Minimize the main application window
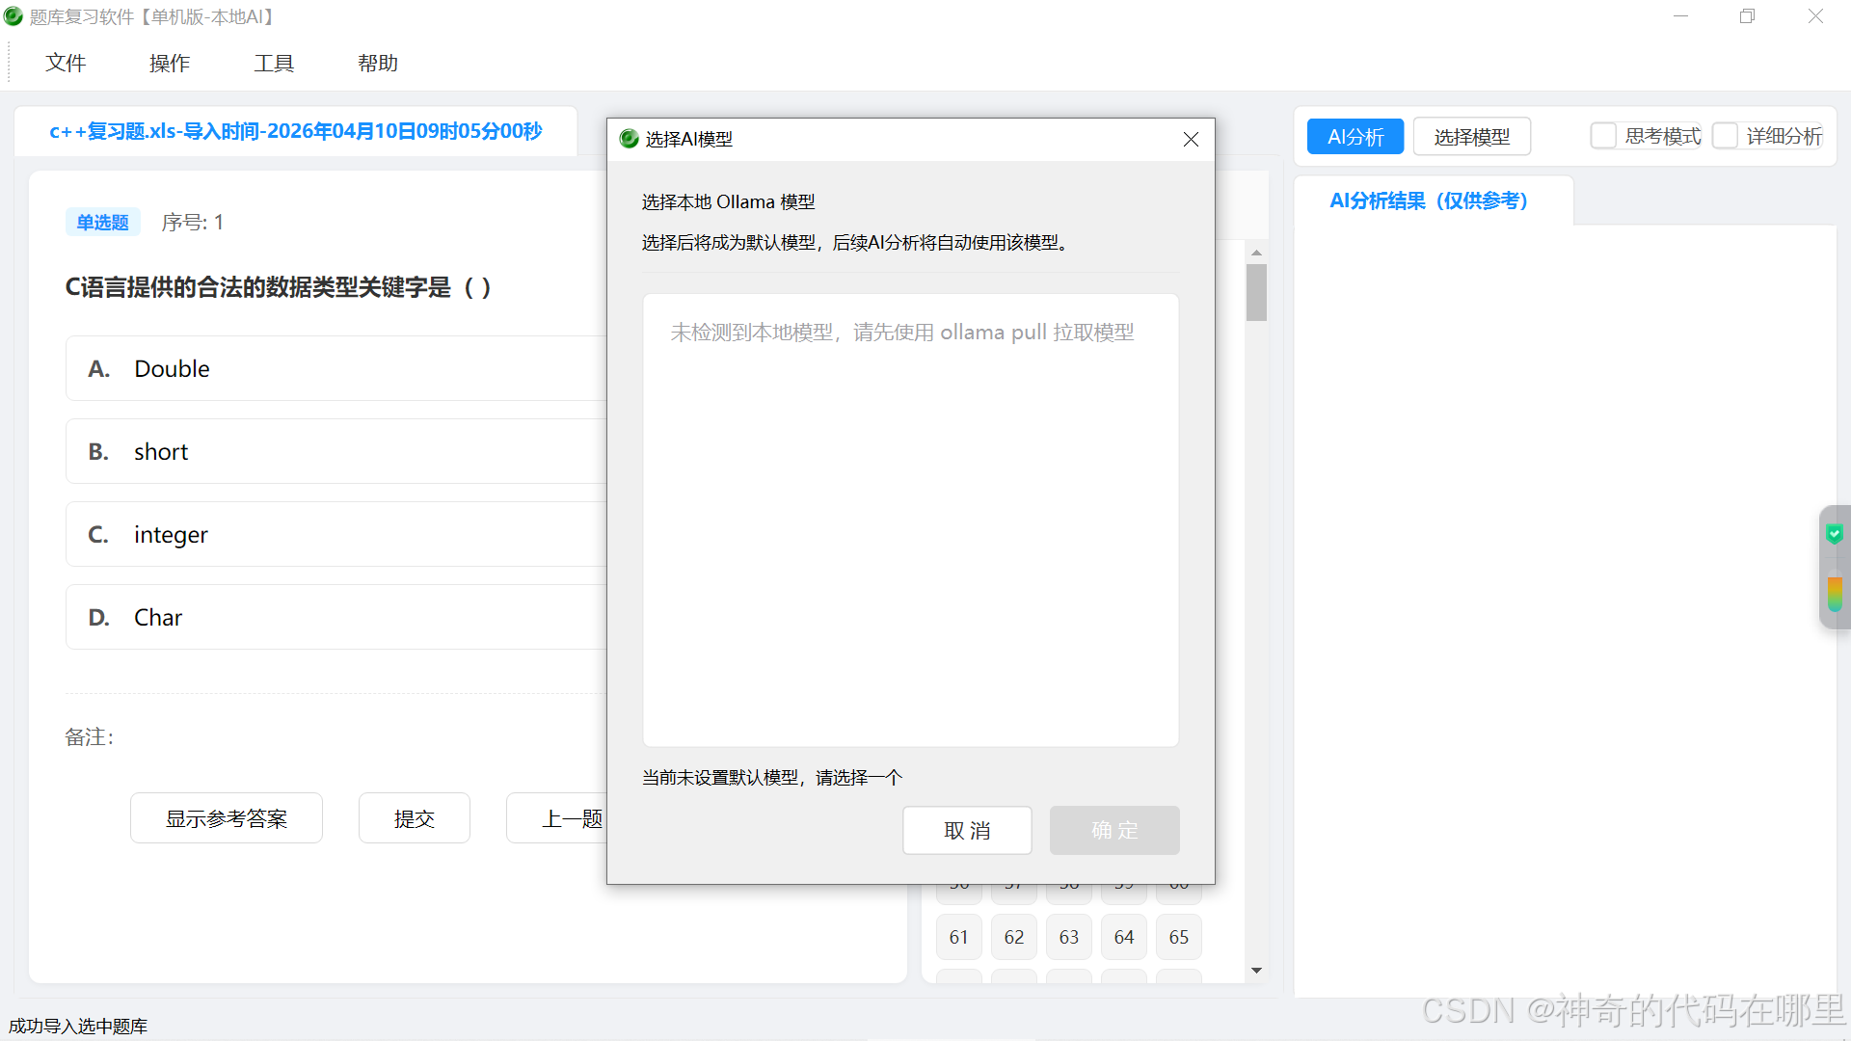The image size is (1851, 1041). [1680, 16]
